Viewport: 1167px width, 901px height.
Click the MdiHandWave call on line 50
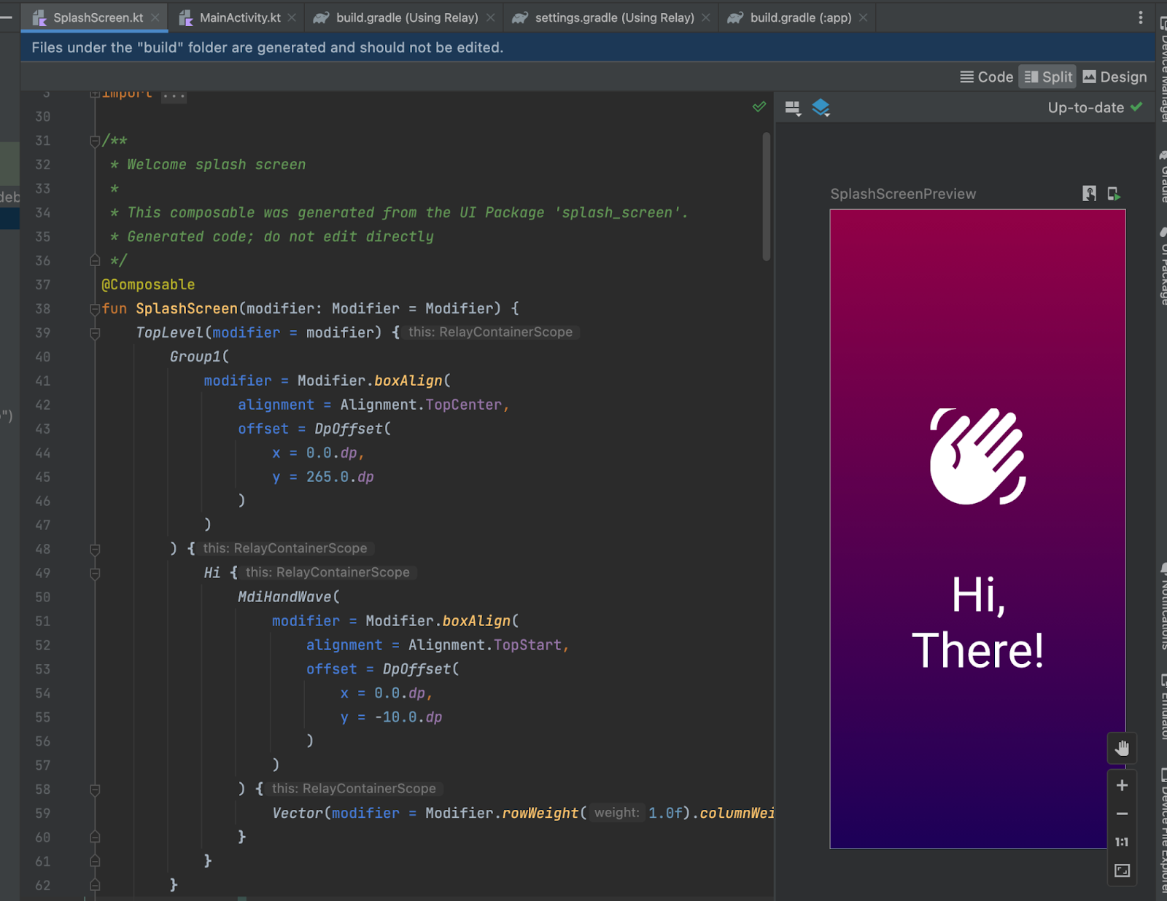click(x=284, y=597)
